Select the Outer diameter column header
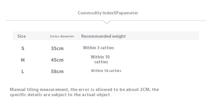The width and height of the screenshot is (216, 112). 62,36
